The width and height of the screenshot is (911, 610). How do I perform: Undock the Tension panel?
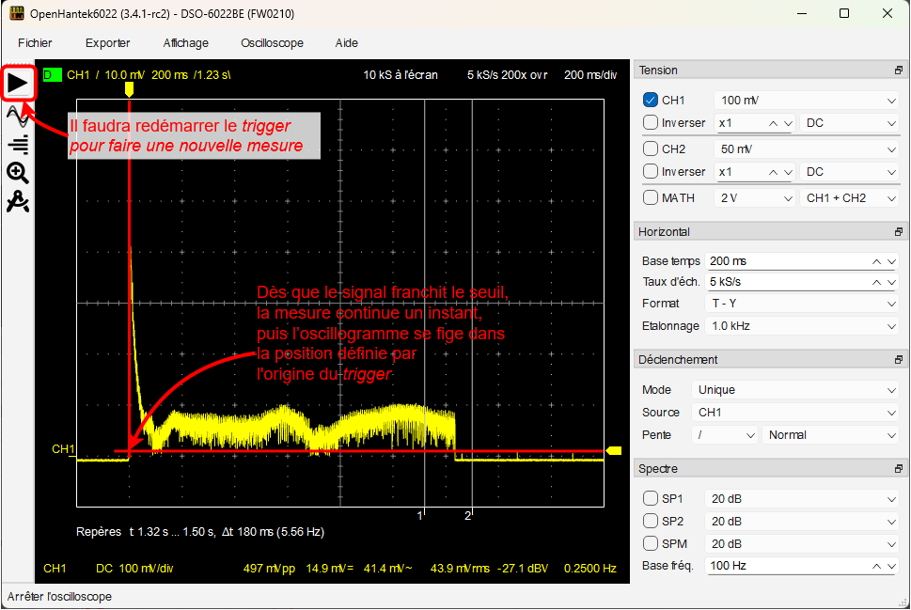coord(898,70)
